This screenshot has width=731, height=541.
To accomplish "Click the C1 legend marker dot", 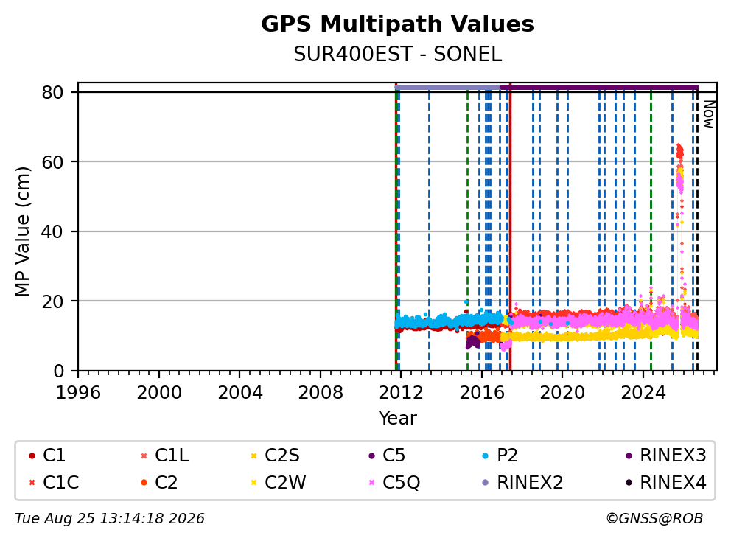I will (32, 456).
